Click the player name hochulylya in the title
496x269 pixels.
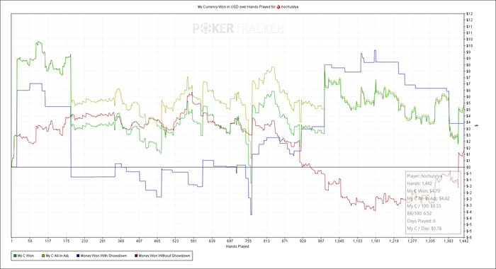(x=290, y=6)
